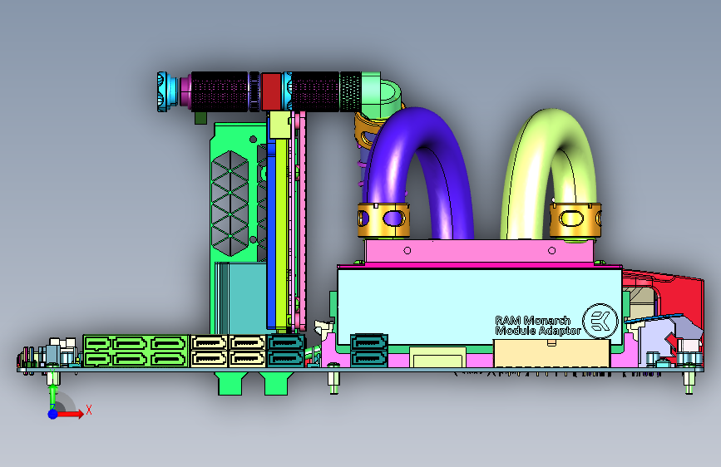Image resolution: width=721 pixels, height=467 pixels.
Task: Select the pink water block top plate
Action: [479, 251]
